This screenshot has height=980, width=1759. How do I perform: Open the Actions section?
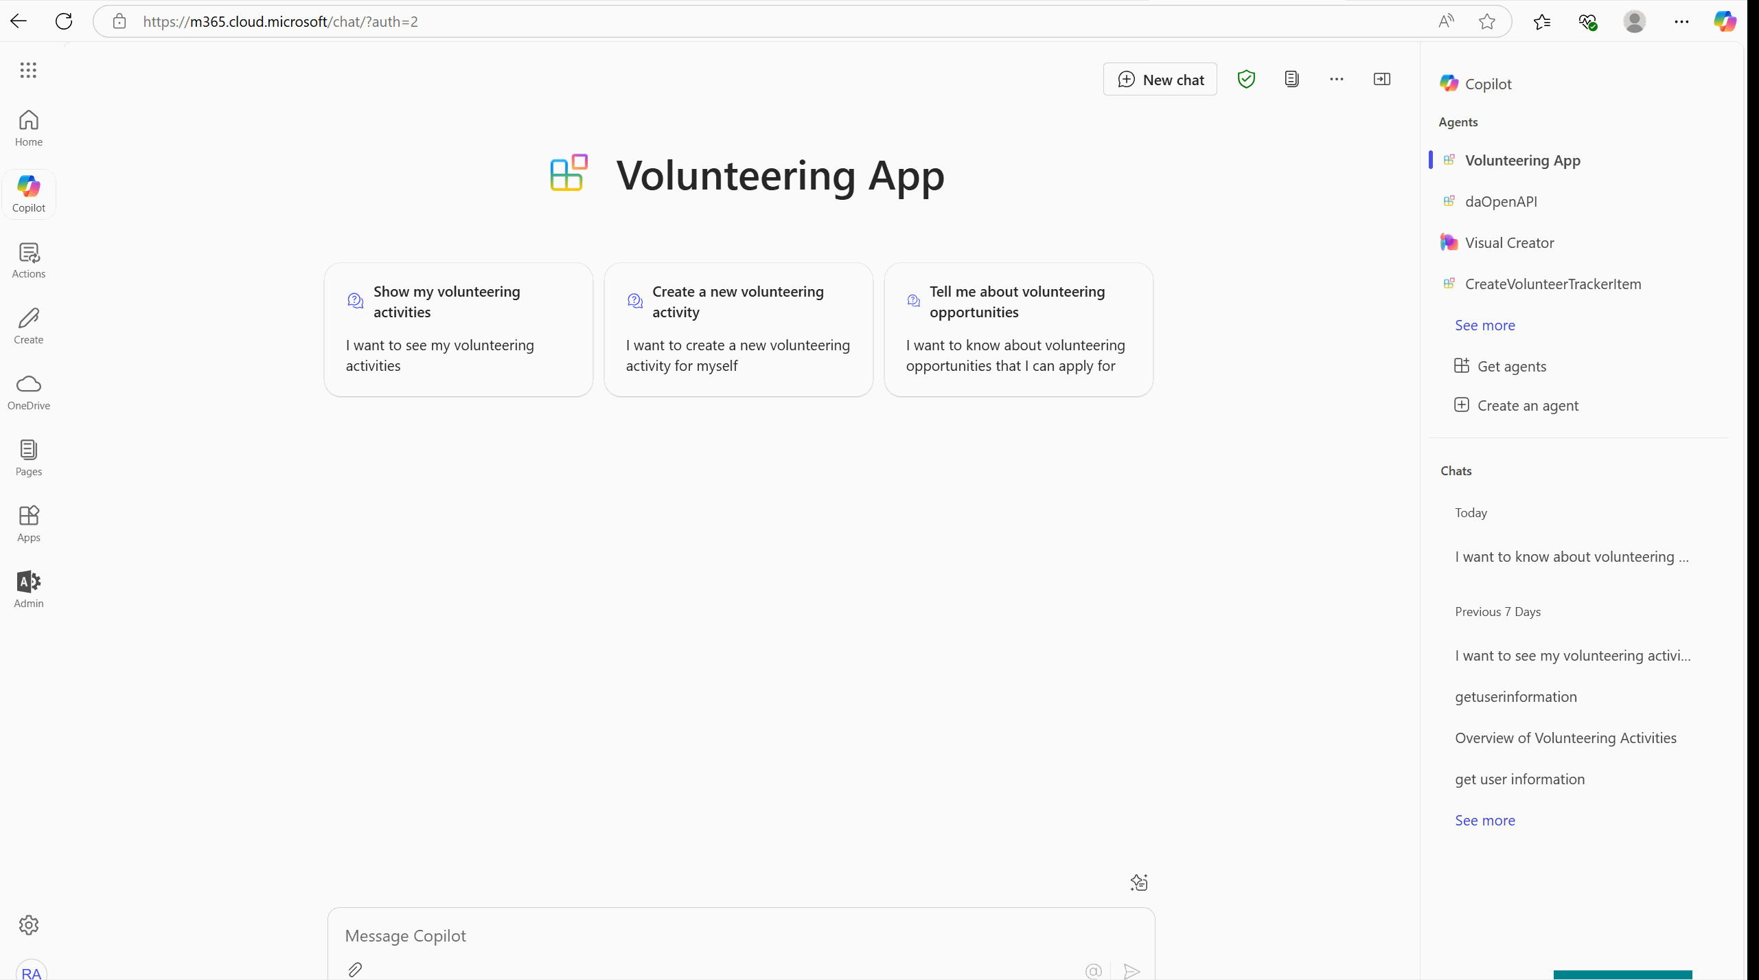click(x=29, y=260)
